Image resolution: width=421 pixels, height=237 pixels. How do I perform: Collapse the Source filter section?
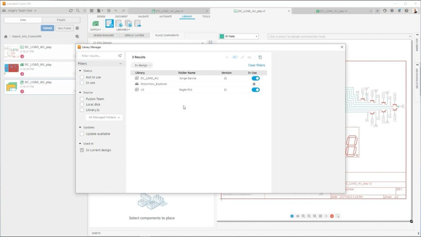[80, 93]
